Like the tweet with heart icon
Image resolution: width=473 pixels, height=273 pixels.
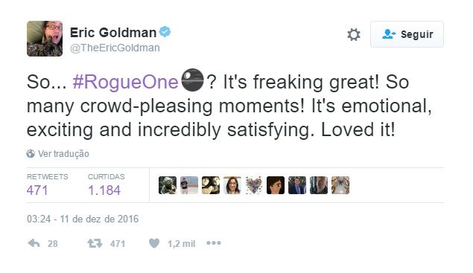click(154, 243)
